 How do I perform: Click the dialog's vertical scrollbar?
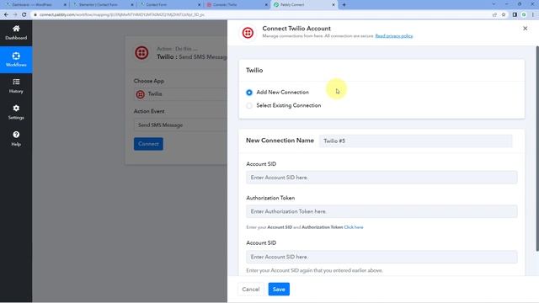[537, 148]
